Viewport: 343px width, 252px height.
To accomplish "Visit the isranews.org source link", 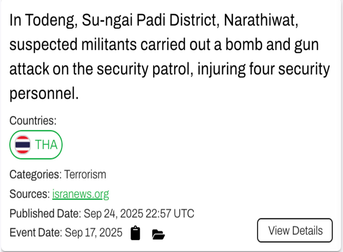I will pos(80,194).
